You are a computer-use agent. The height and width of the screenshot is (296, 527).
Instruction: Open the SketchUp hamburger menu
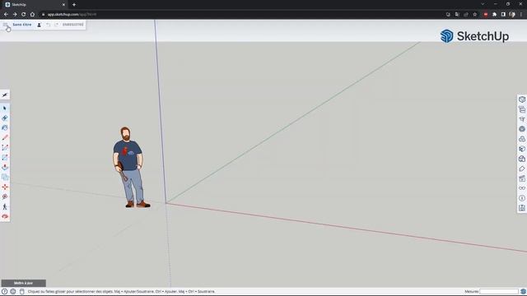coord(5,25)
